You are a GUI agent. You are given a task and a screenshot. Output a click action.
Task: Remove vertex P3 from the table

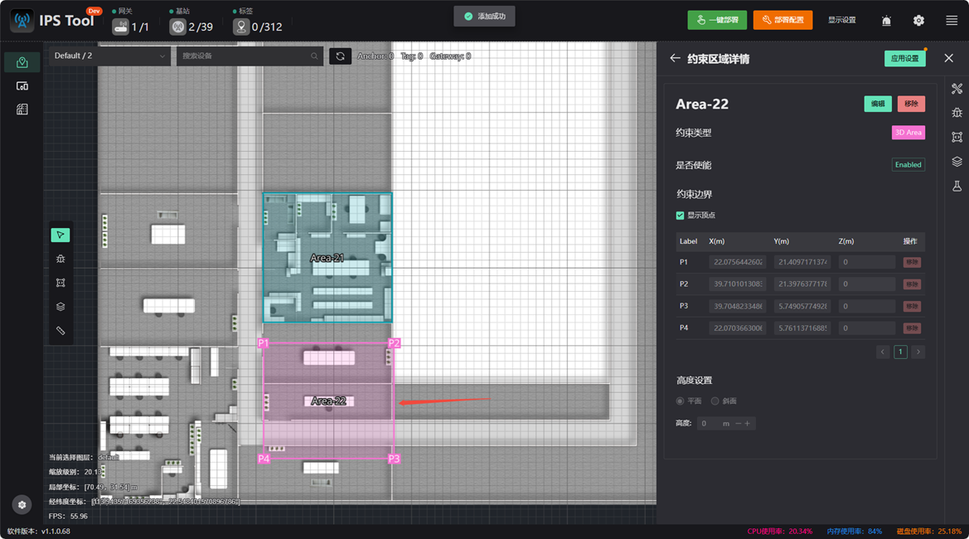coord(912,306)
